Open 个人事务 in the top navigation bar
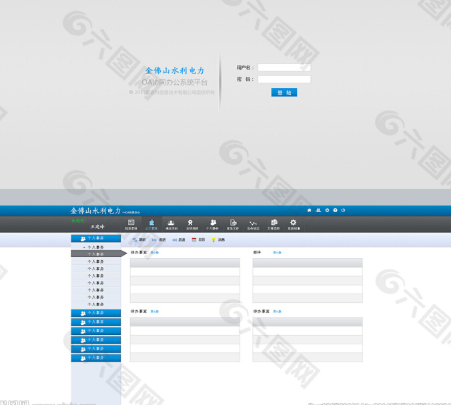This screenshot has height=405, width=451. pyautogui.click(x=212, y=224)
